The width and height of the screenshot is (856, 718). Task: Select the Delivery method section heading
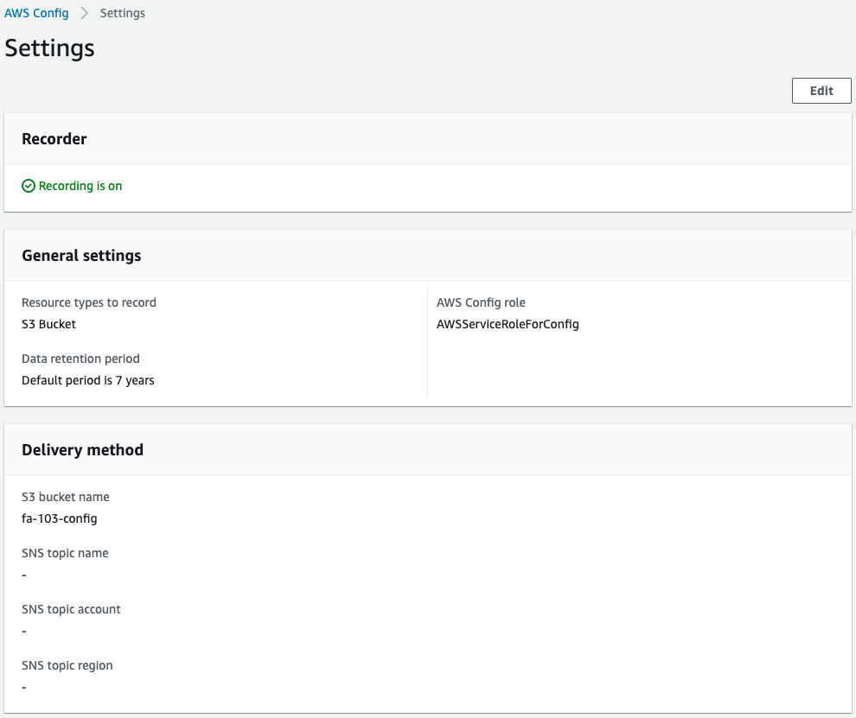[82, 449]
